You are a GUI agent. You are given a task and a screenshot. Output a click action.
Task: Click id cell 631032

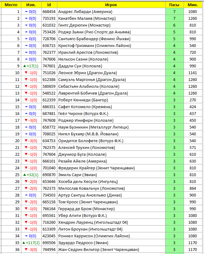point(49,25)
